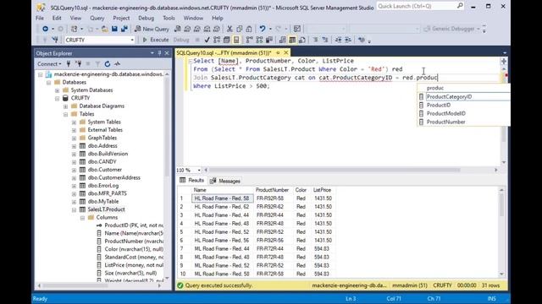Viewport: 542px width, 304px height.
Task: Toggle Include Actual Execution Plan
Action: (249, 40)
